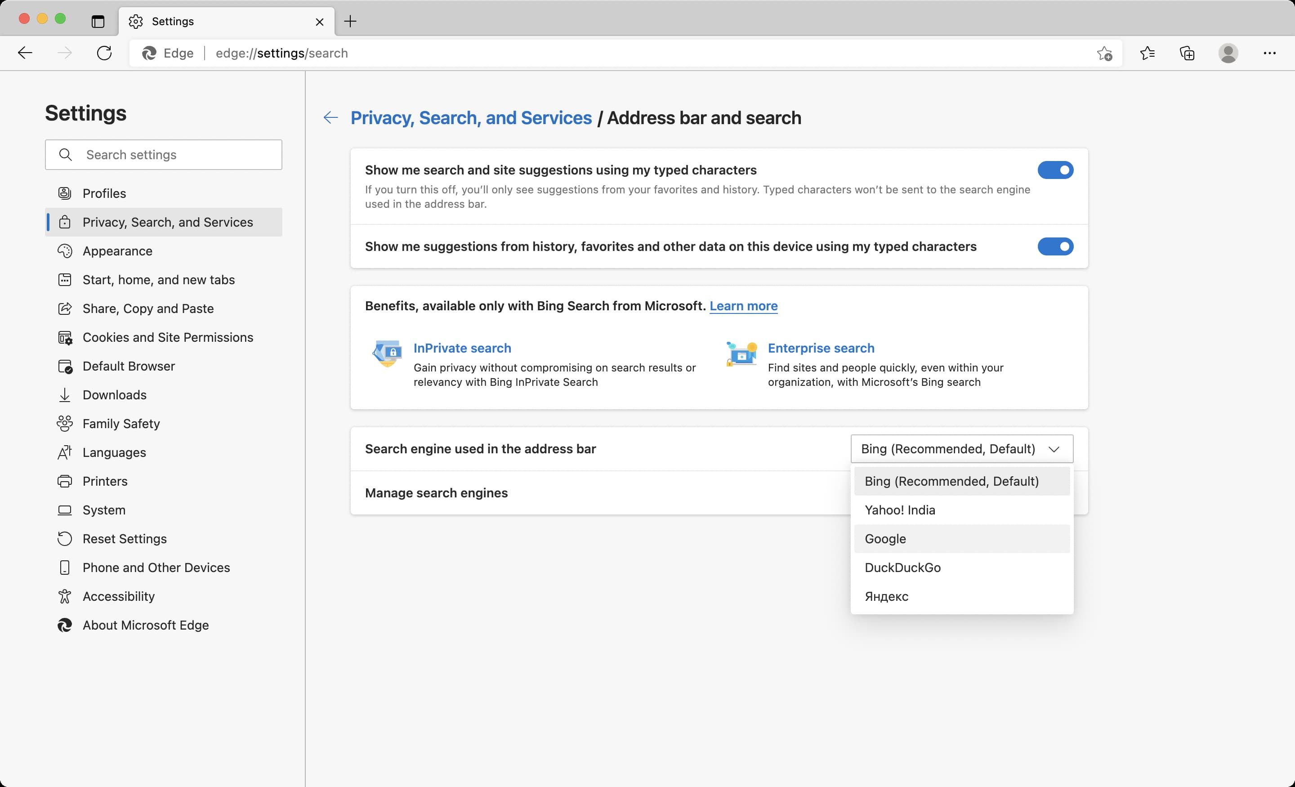Viewport: 1295px width, 787px height.
Task: Click the Edge logo in address bar
Action: [149, 53]
